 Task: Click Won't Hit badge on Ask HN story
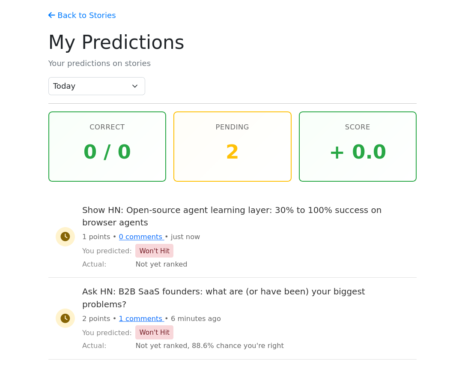pos(154,333)
